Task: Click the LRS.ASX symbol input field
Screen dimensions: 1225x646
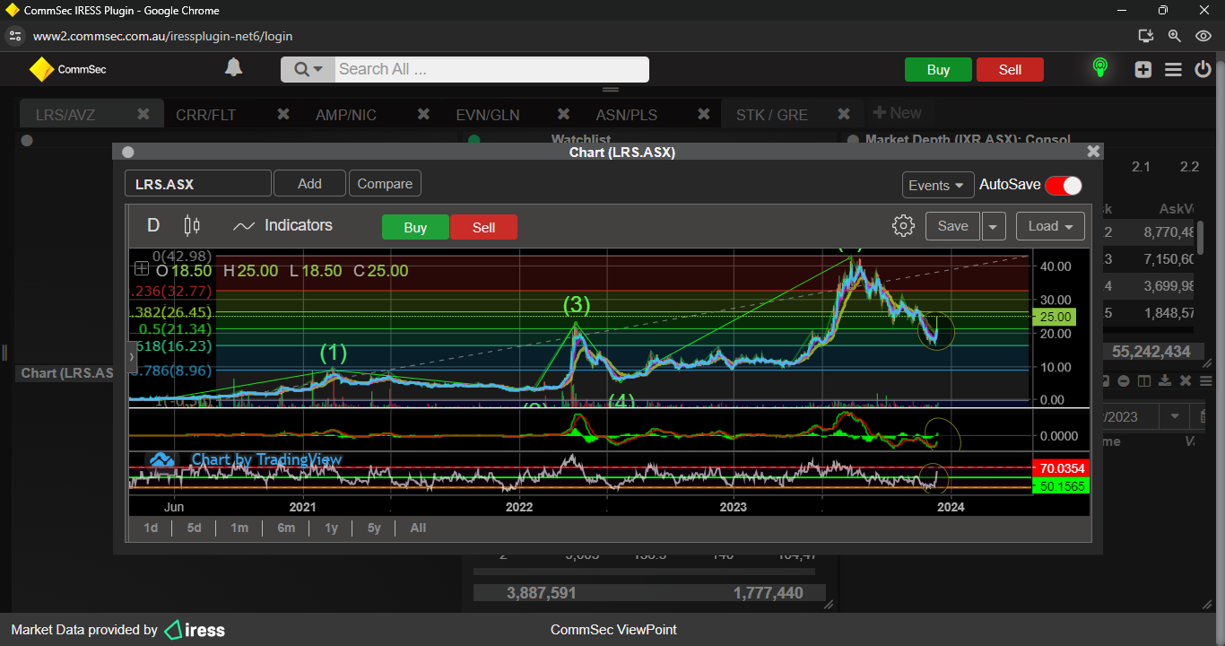Action: pos(197,184)
